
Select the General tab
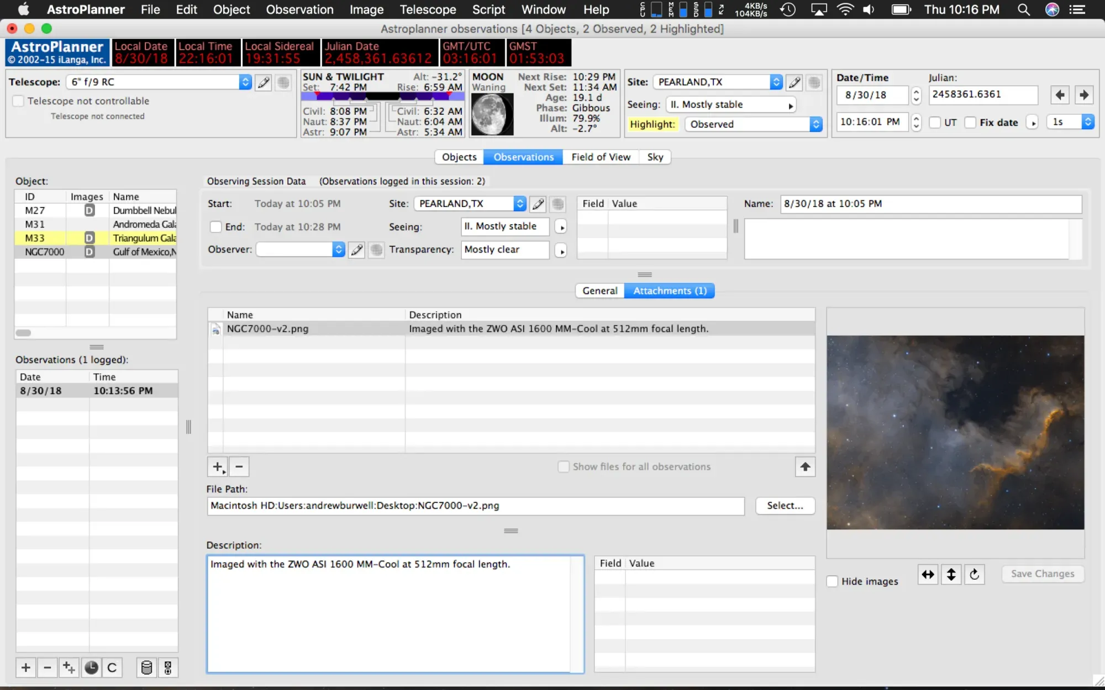click(x=599, y=291)
